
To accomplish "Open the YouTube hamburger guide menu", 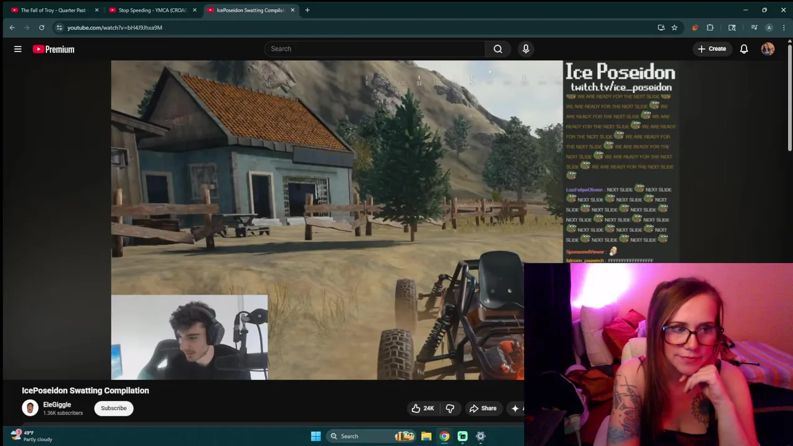I will click(x=18, y=49).
